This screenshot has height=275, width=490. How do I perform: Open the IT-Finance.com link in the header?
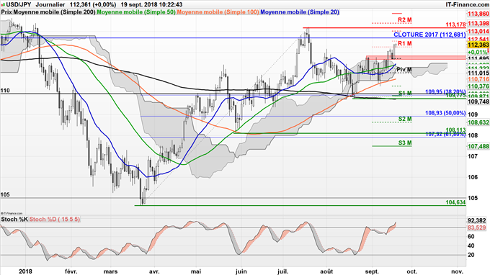click(468, 5)
